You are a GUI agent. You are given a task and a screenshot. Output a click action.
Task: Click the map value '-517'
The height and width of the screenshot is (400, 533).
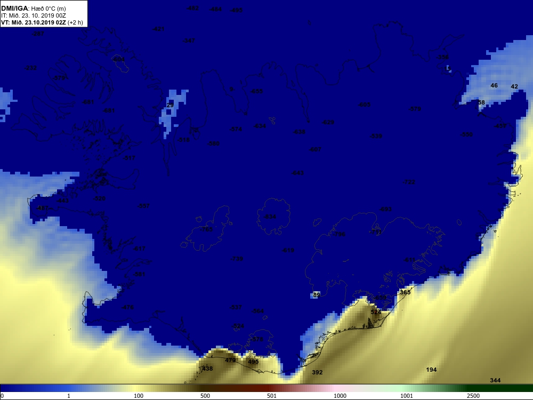tap(129, 158)
